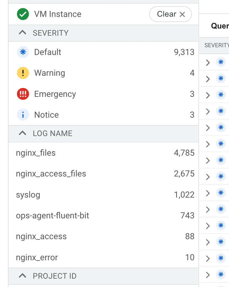Select the syslog log name
229x287 pixels.
pos(28,195)
